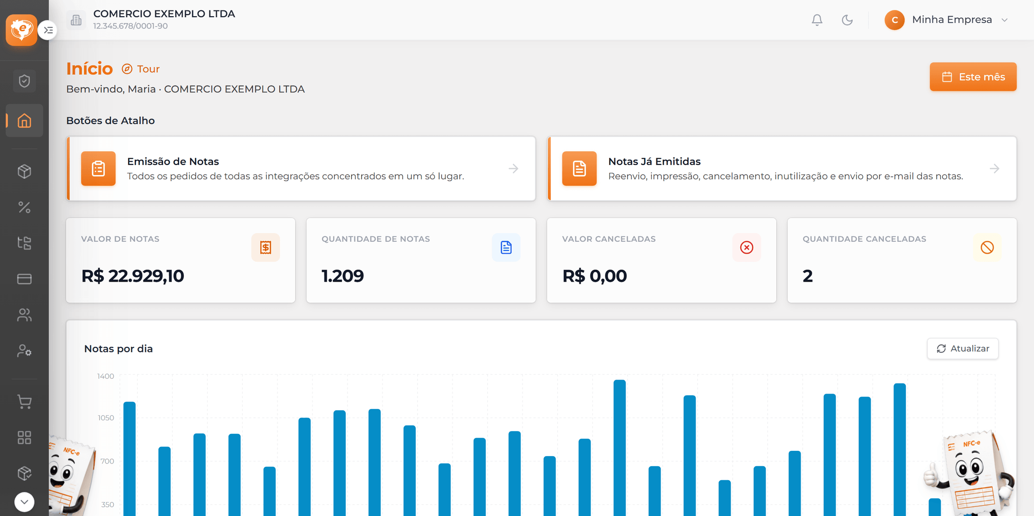The height and width of the screenshot is (516, 1034).
Task: Click the R$ 22.929,10 value
Action: coord(133,276)
